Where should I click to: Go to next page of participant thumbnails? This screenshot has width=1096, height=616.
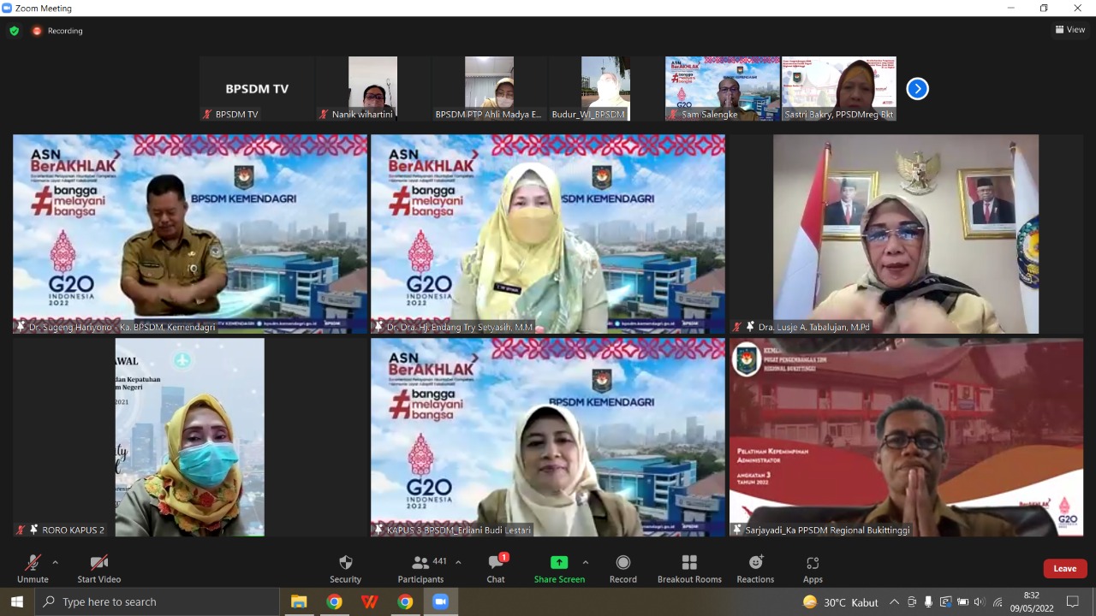(917, 88)
